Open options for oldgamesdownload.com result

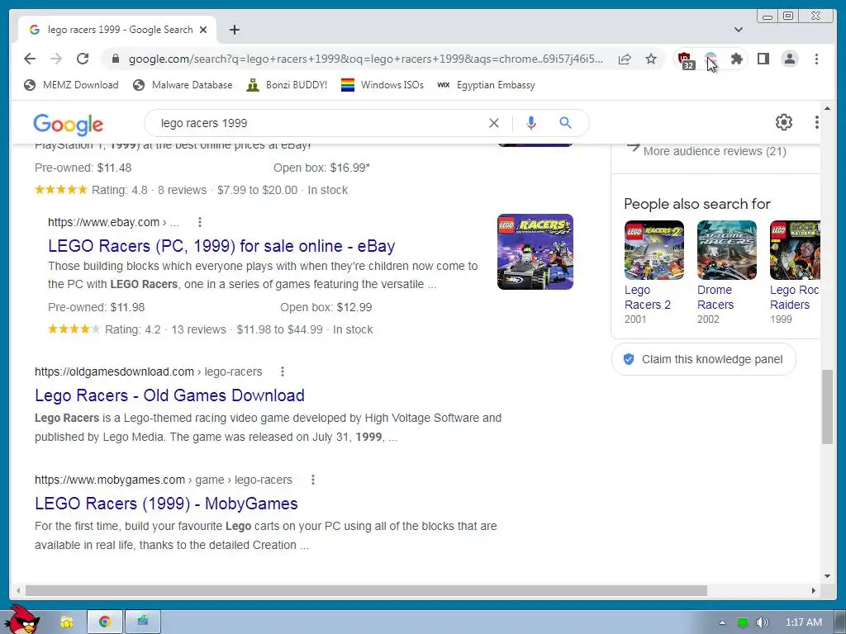pyautogui.click(x=283, y=371)
